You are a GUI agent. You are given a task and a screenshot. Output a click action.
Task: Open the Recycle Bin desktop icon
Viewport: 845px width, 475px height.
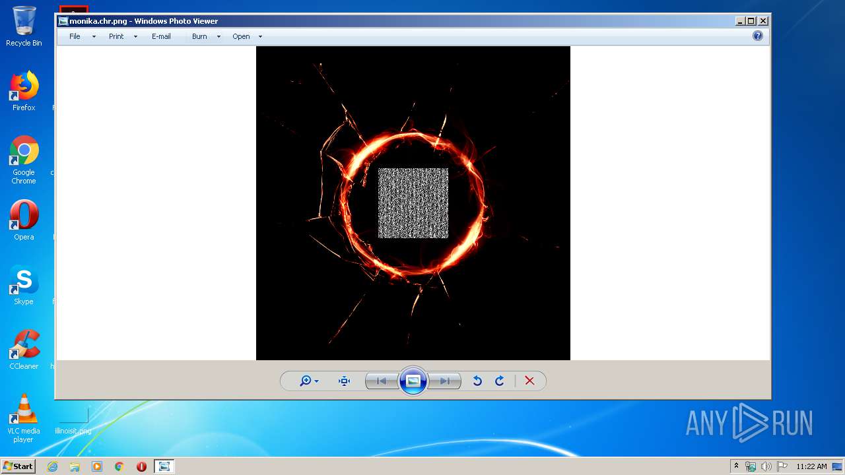pyautogui.click(x=24, y=26)
